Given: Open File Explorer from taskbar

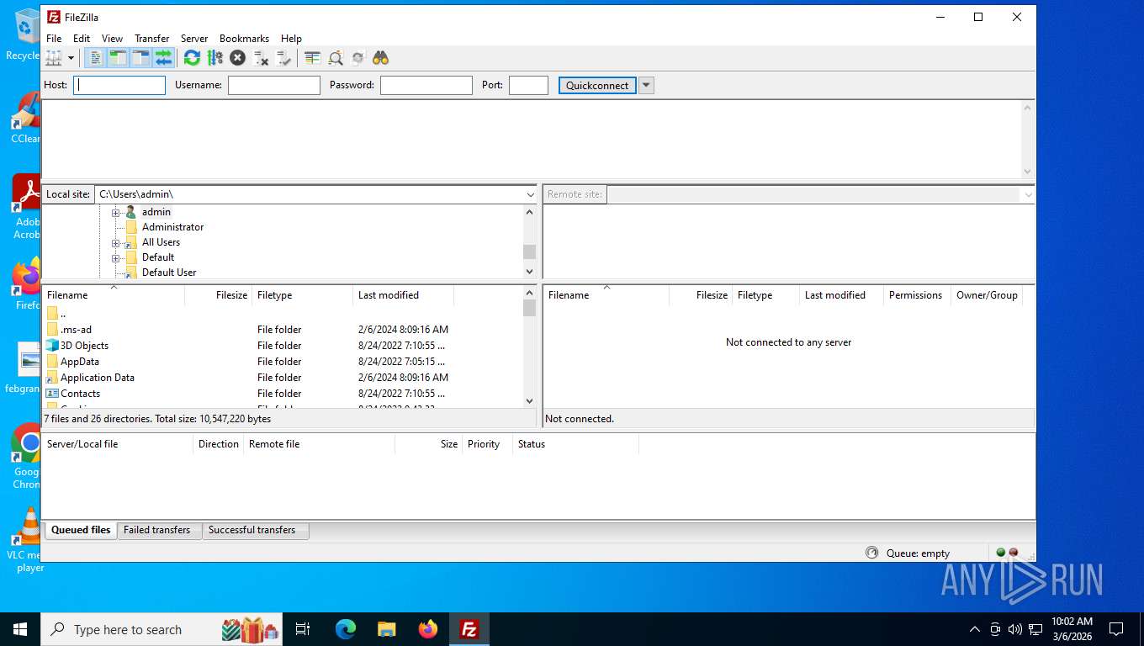Looking at the screenshot, I should [x=386, y=629].
